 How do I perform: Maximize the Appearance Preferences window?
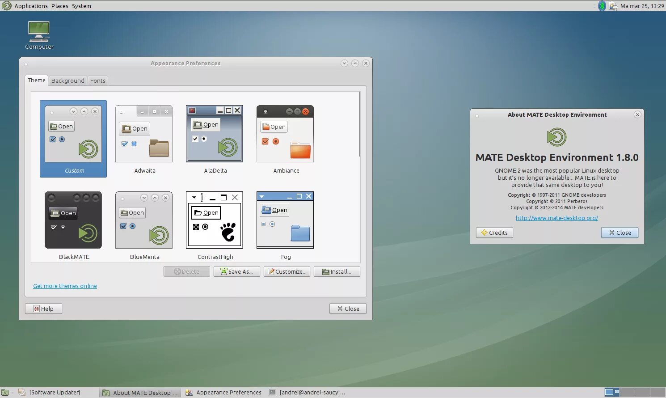tap(355, 63)
